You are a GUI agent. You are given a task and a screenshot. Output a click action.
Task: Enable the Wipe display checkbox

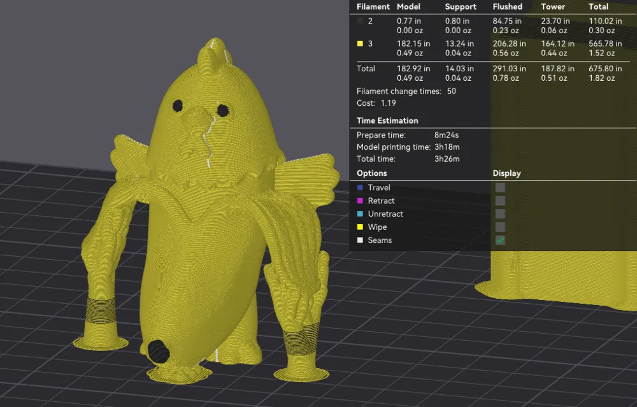pyautogui.click(x=500, y=227)
